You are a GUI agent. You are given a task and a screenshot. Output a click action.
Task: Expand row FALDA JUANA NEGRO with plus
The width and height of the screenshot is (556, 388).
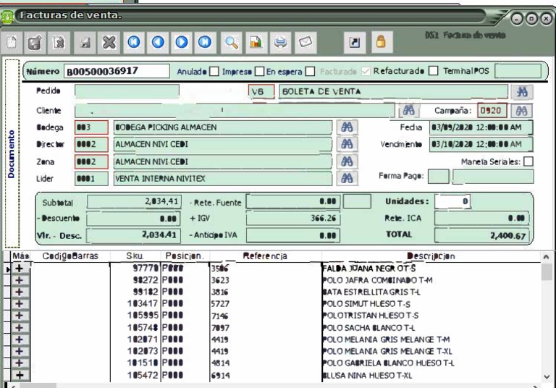(x=20, y=269)
